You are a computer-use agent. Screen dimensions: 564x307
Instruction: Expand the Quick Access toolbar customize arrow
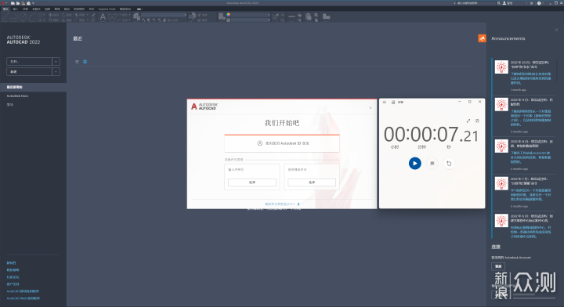[33, 3]
